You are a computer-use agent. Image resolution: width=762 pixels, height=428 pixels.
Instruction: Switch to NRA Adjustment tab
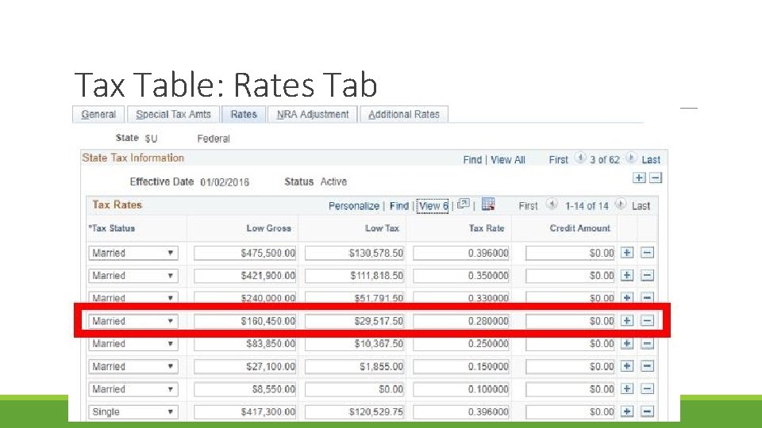(313, 114)
